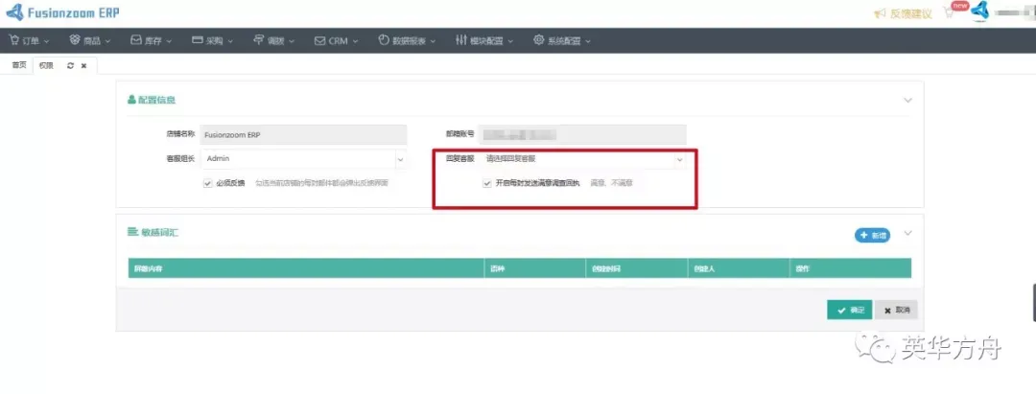Open the menu between 采购 and CRM

274,40
